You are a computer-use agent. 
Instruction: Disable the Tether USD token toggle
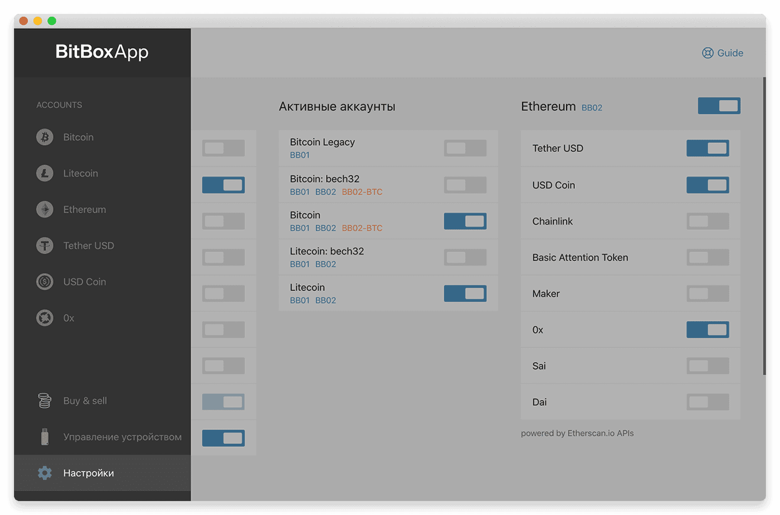click(708, 148)
